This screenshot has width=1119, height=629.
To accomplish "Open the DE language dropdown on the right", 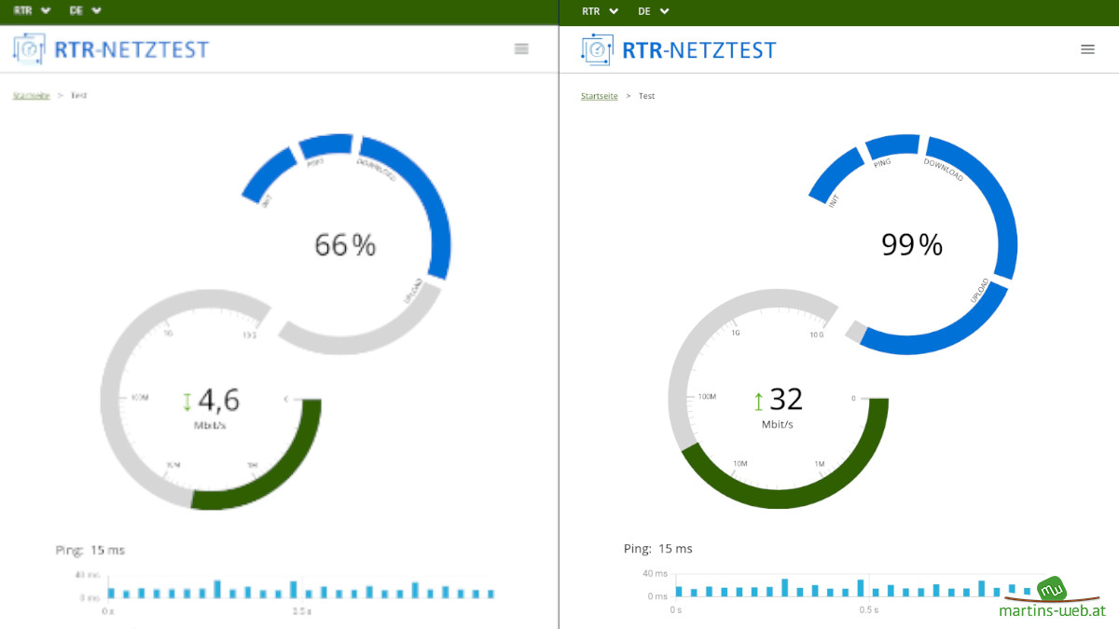I will 654,11.
